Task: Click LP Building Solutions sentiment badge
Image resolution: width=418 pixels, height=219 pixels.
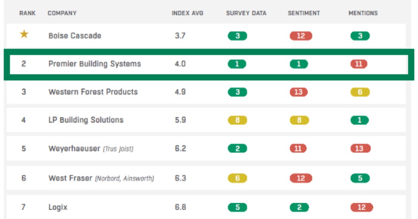Action: (x=299, y=120)
